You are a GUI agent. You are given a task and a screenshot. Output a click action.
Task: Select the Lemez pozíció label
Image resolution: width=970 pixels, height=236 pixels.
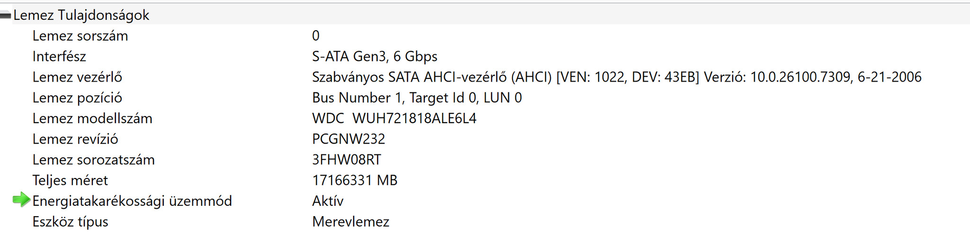point(77,98)
